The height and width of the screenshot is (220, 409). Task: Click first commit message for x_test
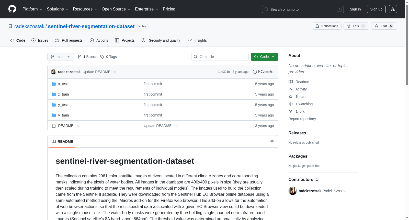tap(153, 84)
